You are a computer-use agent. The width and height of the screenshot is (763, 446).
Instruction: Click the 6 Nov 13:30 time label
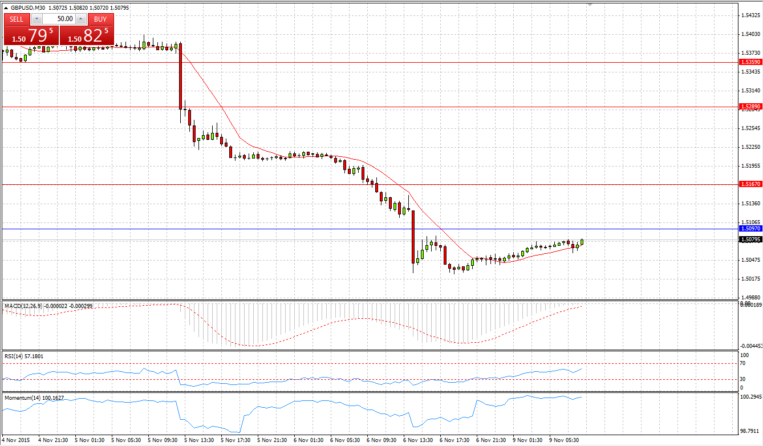point(417,440)
